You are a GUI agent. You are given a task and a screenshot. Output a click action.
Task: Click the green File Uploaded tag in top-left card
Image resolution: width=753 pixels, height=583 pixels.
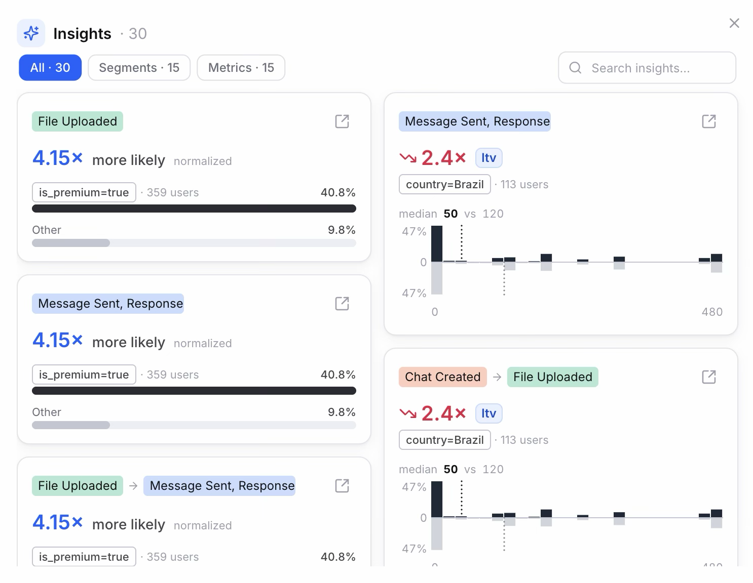coord(78,121)
